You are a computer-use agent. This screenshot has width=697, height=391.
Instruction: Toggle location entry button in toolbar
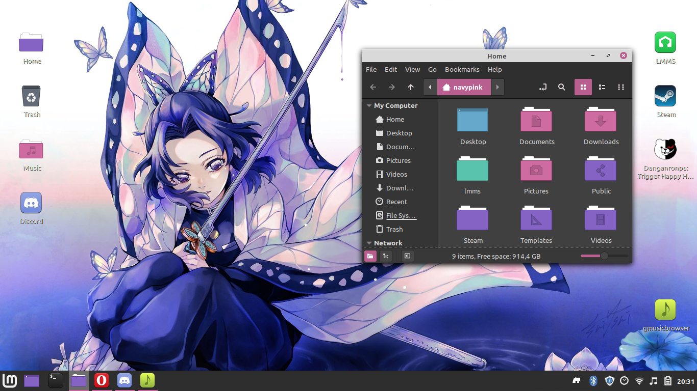tap(543, 87)
